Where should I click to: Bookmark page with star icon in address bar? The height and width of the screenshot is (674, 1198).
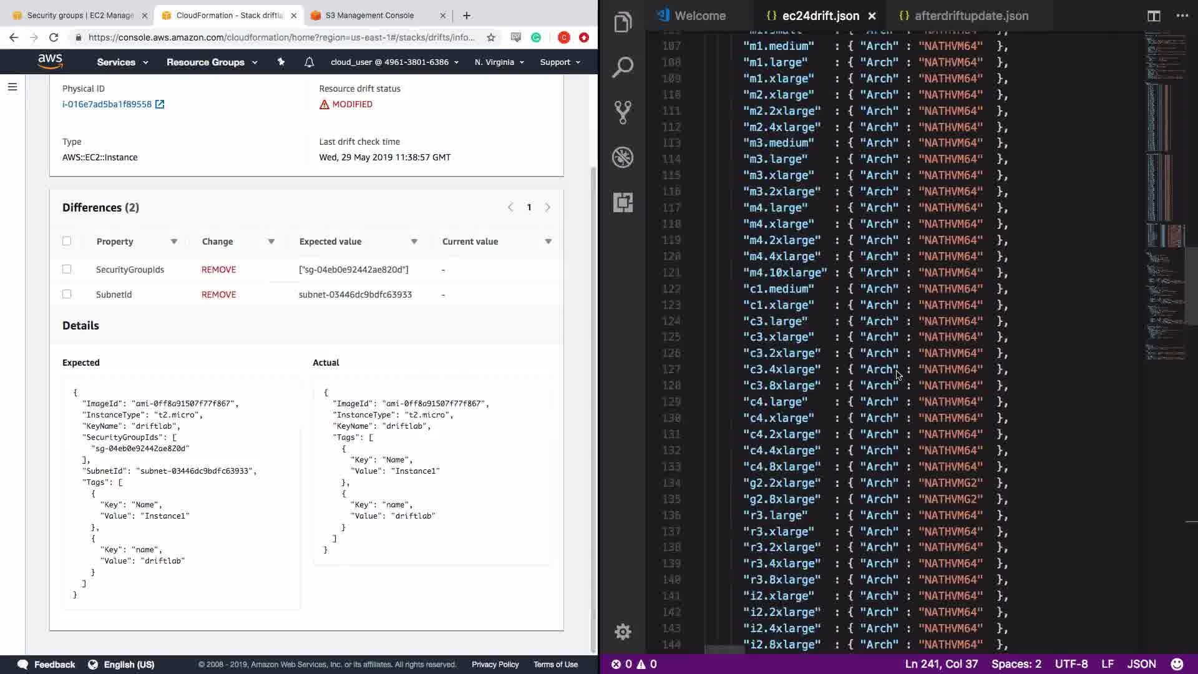491,37
